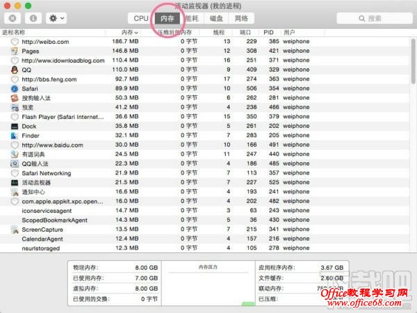This screenshot has width=417, height=313.
Task: Switch to the 能耗 tab
Action: pos(192,18)
